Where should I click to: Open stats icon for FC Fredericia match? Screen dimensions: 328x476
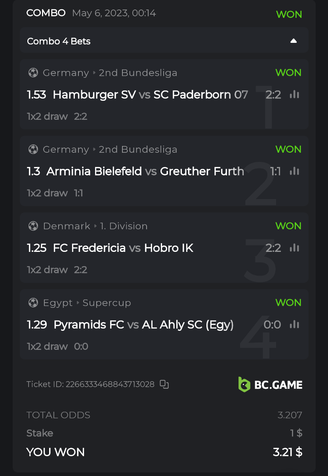294,248
